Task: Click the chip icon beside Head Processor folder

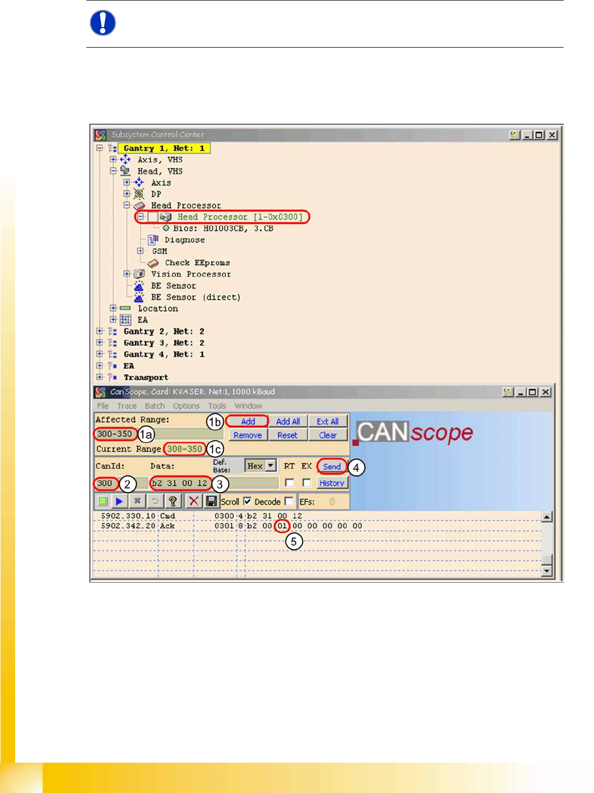Action: [139, 206]
